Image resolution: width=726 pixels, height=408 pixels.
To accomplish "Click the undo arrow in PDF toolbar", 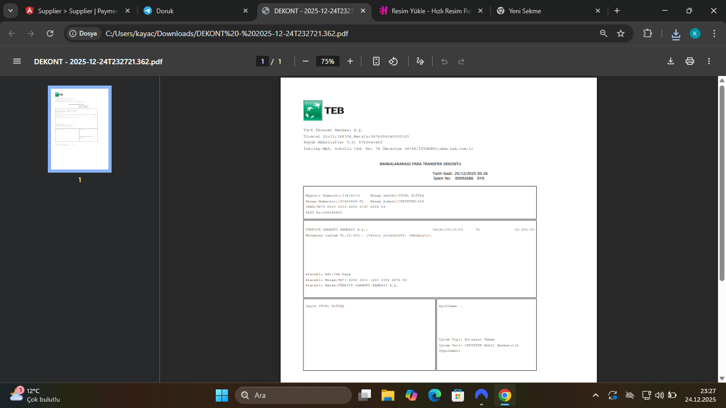I will click(444, 61).
